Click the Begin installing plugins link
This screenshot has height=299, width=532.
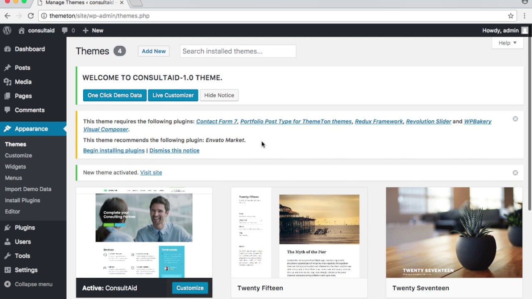[x=114, y=150]
